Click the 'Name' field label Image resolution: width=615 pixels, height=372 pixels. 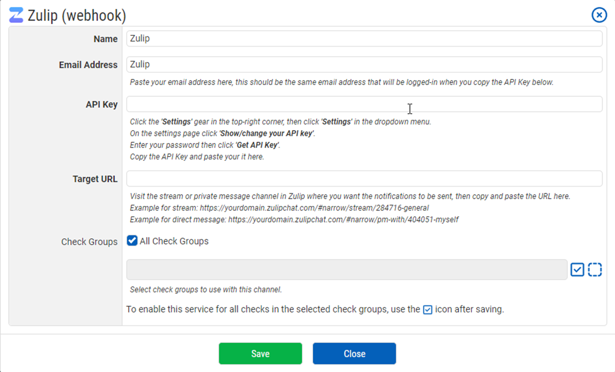105,39
